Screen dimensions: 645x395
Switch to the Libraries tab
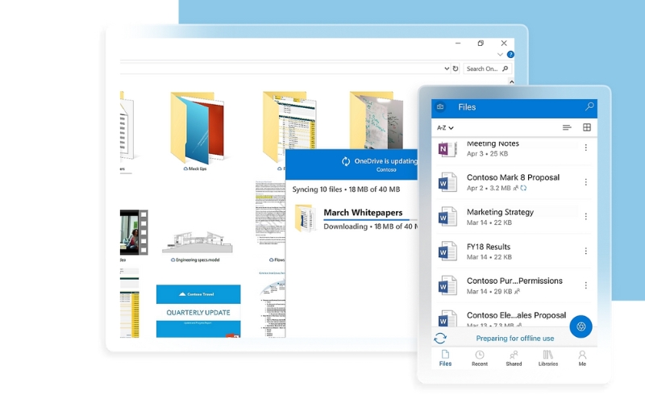tap(548, 358)
